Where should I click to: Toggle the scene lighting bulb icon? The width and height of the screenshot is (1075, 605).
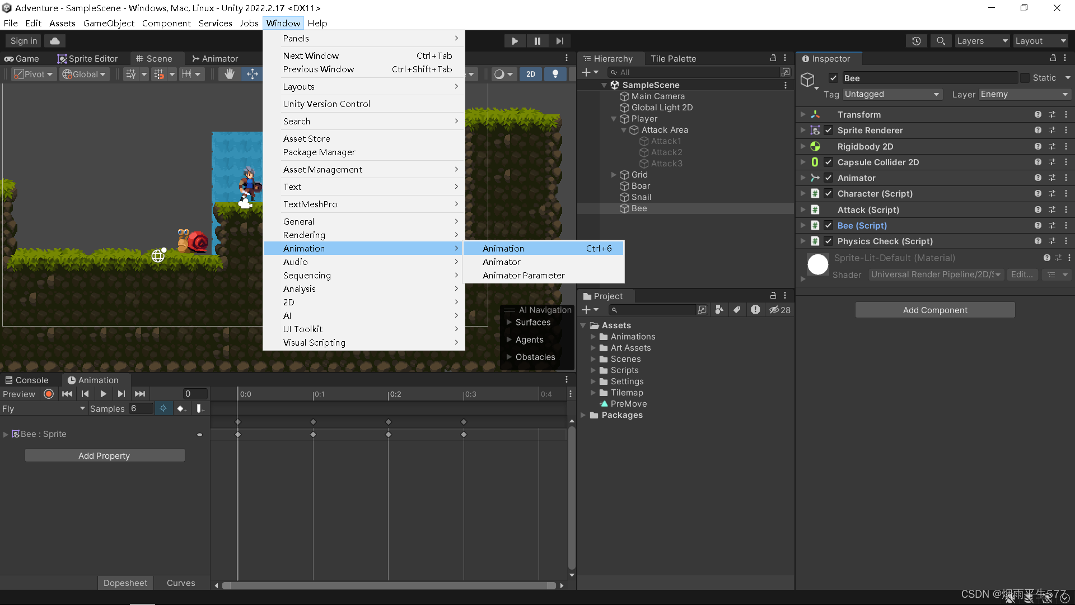point(555,74)
